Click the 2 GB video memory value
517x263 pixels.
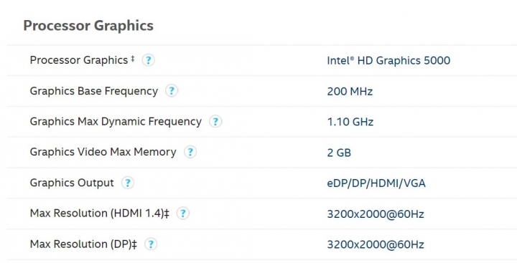click(x=339, y=153)
